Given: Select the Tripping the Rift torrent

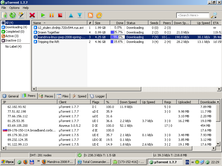Looking at the screenshot, I should tap(127, 42).
